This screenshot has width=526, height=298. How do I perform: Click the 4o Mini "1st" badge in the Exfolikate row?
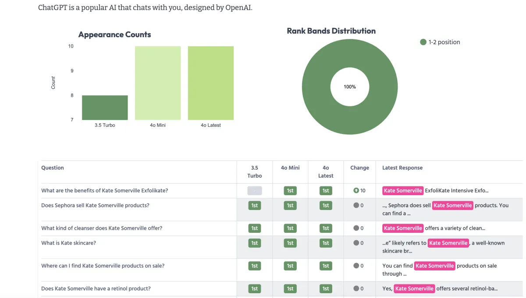click(290, 190)
